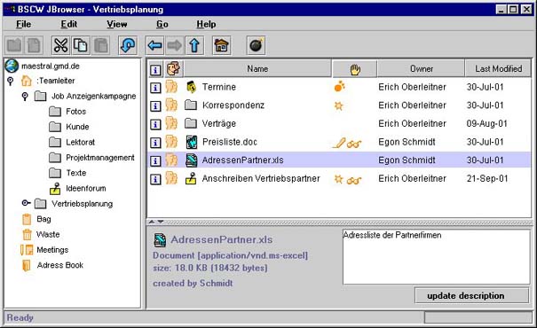Collapse the :Teamleiter tree node

point(11,81)
